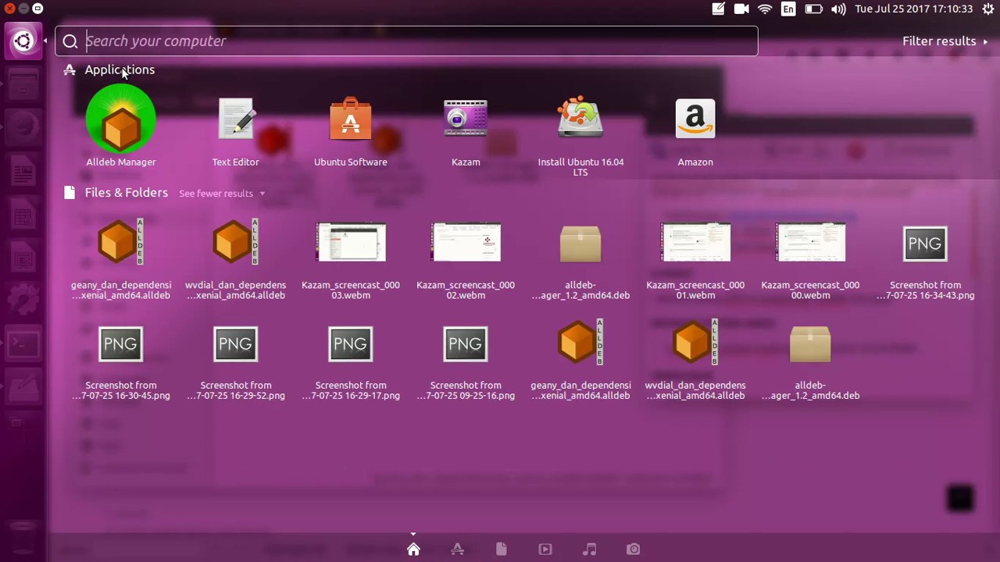Viewport: 1000px width, 562px height.
Task: Click the dimmed LibreOffice Impress launcher icon
Action: (x=23, y=258)
